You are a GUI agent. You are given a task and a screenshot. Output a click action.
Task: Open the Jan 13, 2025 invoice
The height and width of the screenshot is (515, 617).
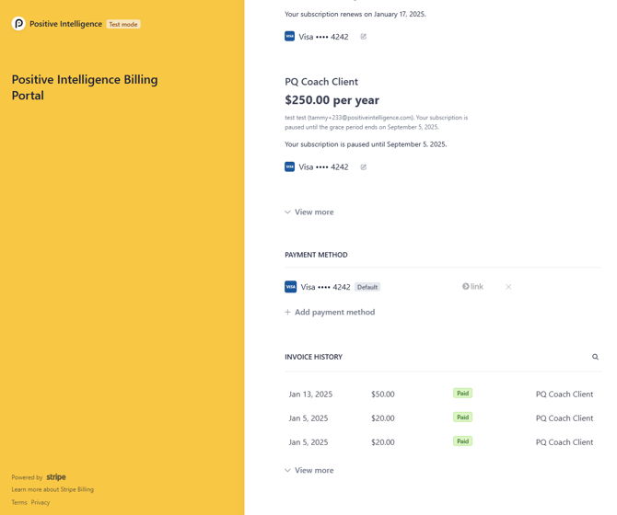pos(310,395)
